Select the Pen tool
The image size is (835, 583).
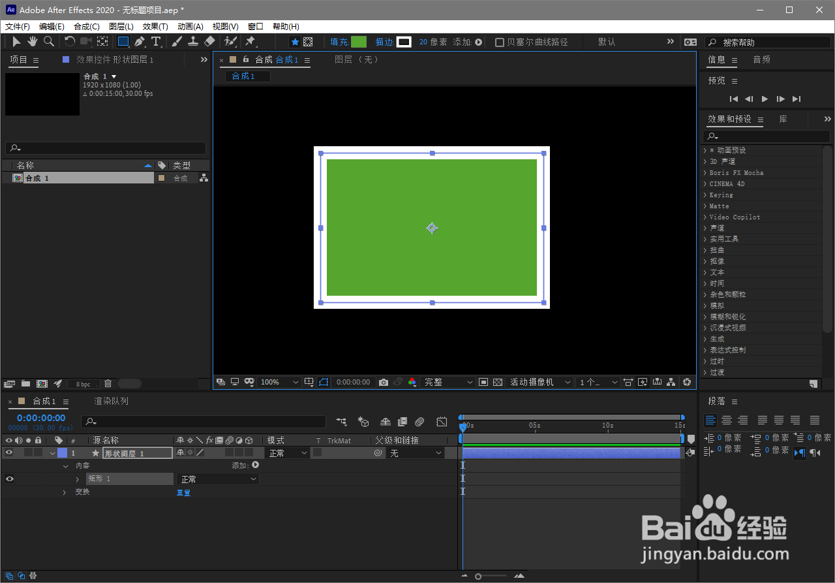(x=140, y=41)
